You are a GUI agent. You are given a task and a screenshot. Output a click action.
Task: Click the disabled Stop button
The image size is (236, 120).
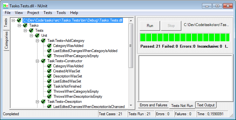coord(171,26)
